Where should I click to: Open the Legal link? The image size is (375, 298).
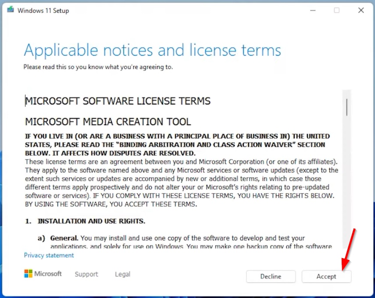(x=122, y=274)
